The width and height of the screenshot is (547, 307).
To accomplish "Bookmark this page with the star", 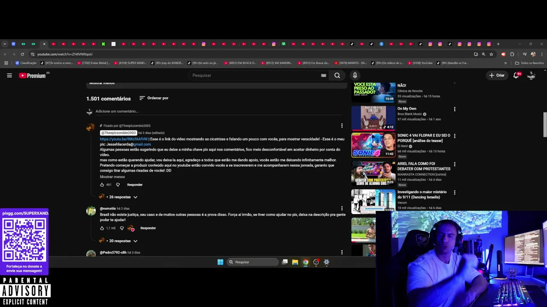I will [491, 54].
